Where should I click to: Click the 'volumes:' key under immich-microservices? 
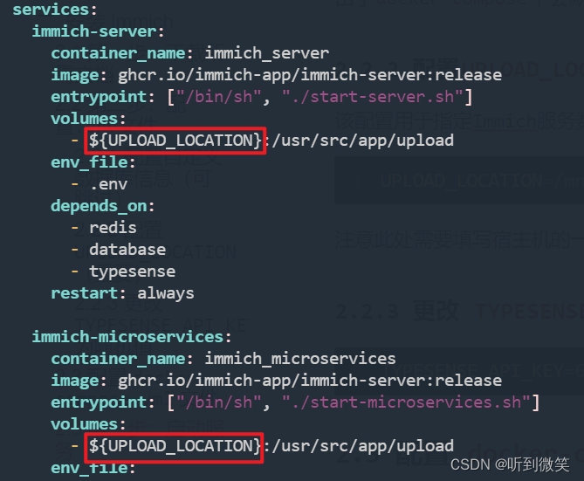(88, 424)
